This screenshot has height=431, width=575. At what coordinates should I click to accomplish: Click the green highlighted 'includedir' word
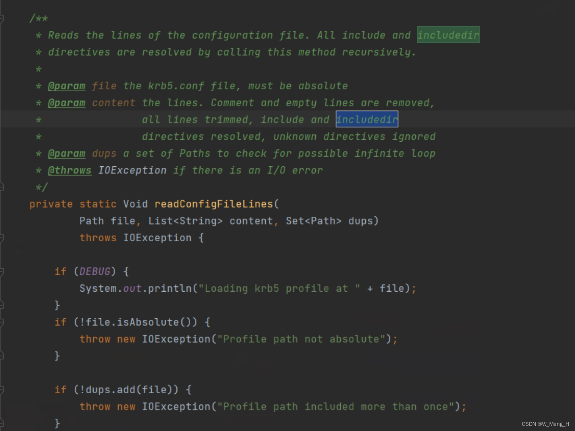click(448, 35)
